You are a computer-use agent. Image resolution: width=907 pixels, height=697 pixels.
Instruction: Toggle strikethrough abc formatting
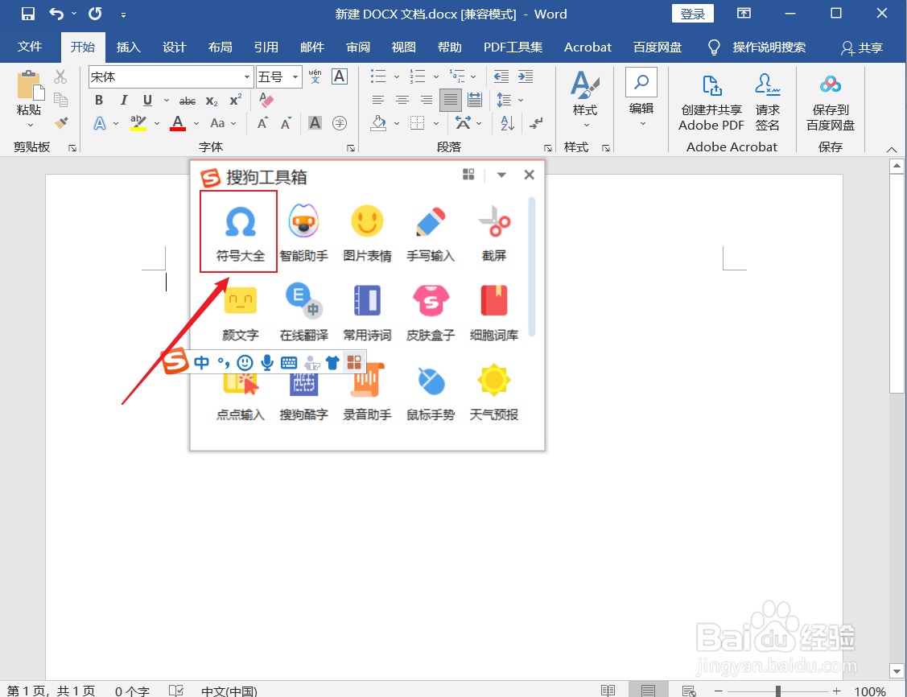point(188,101)
